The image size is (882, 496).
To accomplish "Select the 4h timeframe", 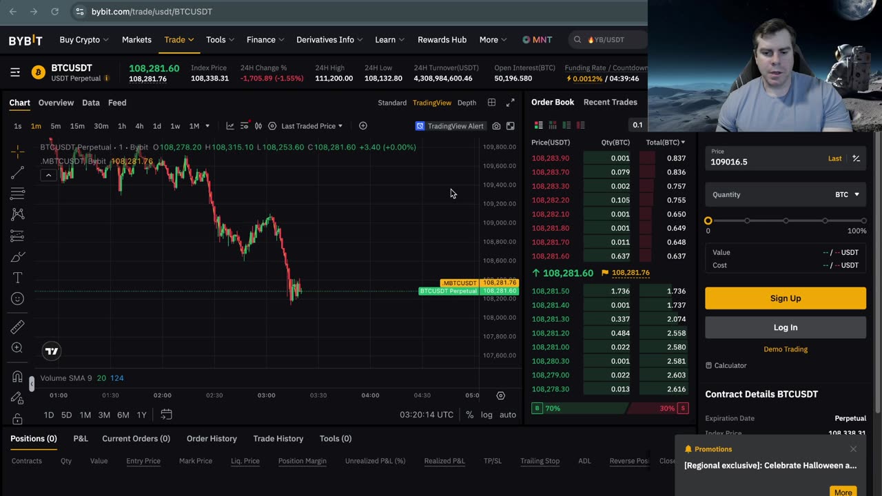I will [x=139, y=126].
